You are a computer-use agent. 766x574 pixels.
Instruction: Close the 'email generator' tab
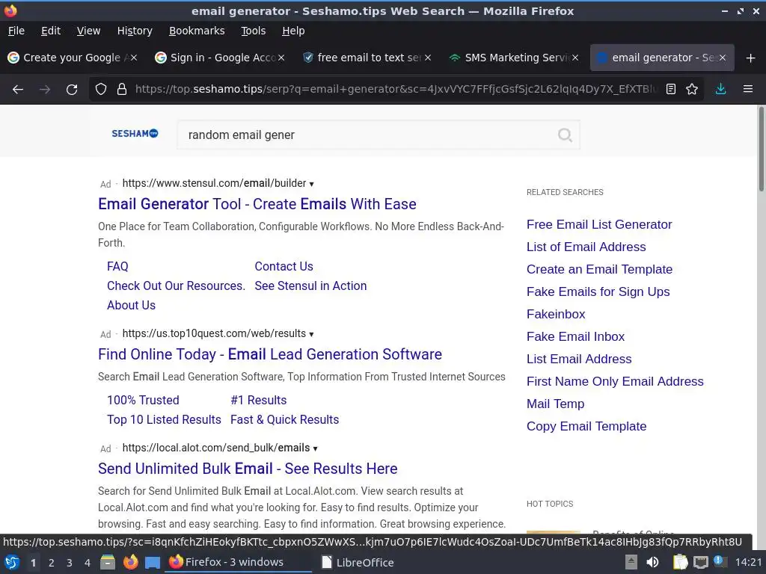point(723,58)
